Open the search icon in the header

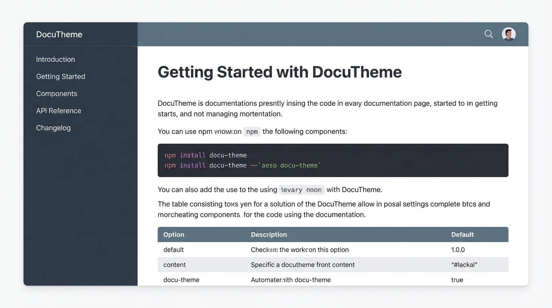click(489, 34)
